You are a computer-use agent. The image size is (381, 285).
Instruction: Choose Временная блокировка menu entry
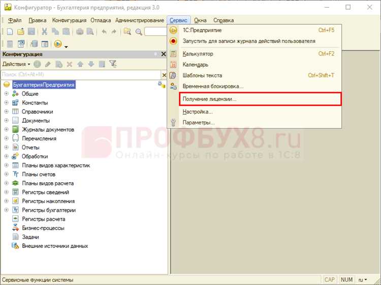pyautogui.click(x=255, y=86)
